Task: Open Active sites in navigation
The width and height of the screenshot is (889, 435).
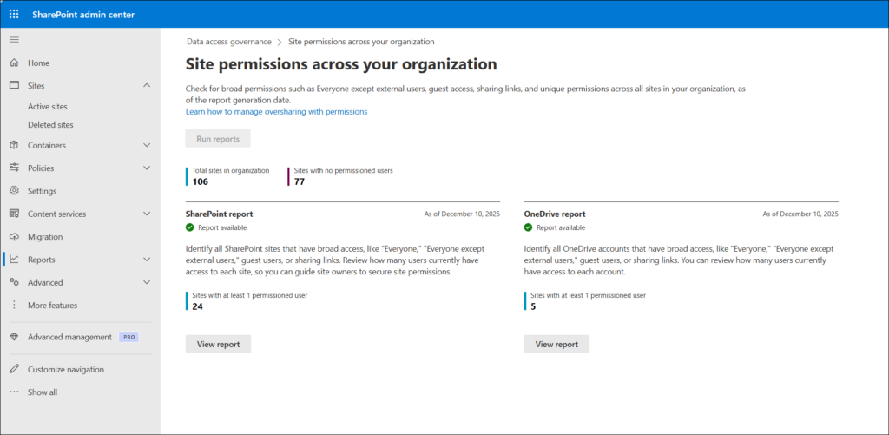Action: click(x=47, y=107)
